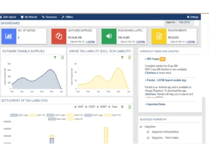Toggle the CGST ITC legend swatch
209x157 pixels.
pos(70,115)
